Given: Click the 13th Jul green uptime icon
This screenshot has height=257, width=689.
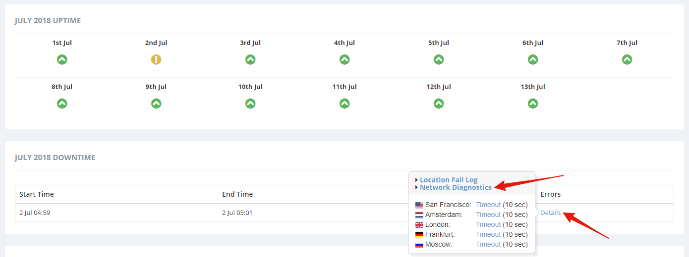Looking at the screenshot, I should [x=533, y=103].
